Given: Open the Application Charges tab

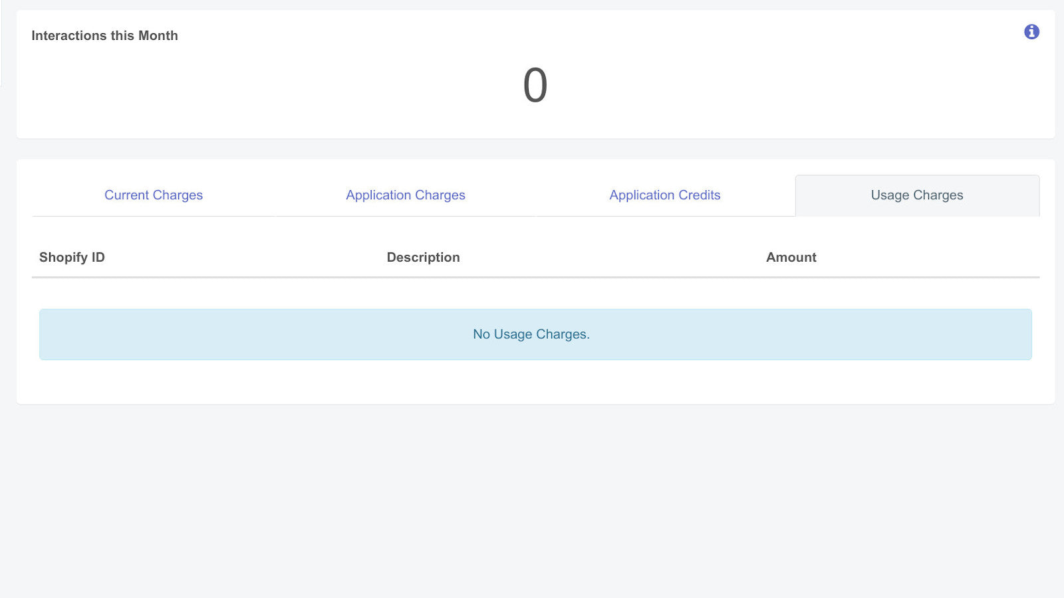Looking at the screenshot, I should click(406, 195).
